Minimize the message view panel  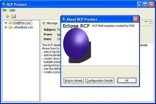(146, 22)
